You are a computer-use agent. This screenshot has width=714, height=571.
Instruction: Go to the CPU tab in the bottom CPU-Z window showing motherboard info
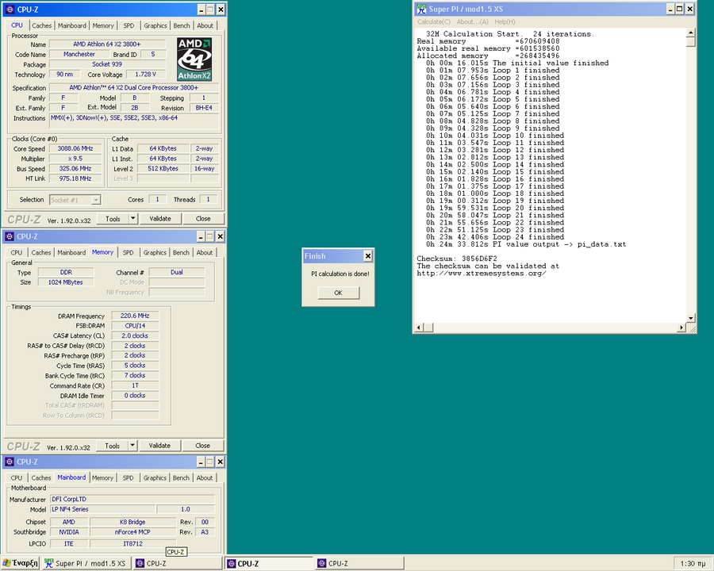(17, 478)
